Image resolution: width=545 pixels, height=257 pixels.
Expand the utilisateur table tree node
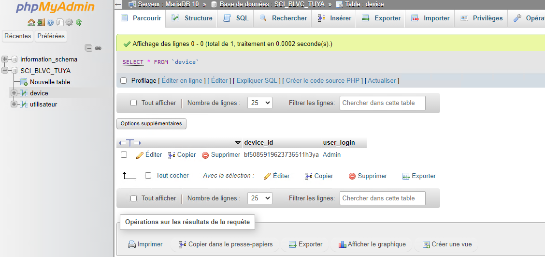tap(14, 104)
